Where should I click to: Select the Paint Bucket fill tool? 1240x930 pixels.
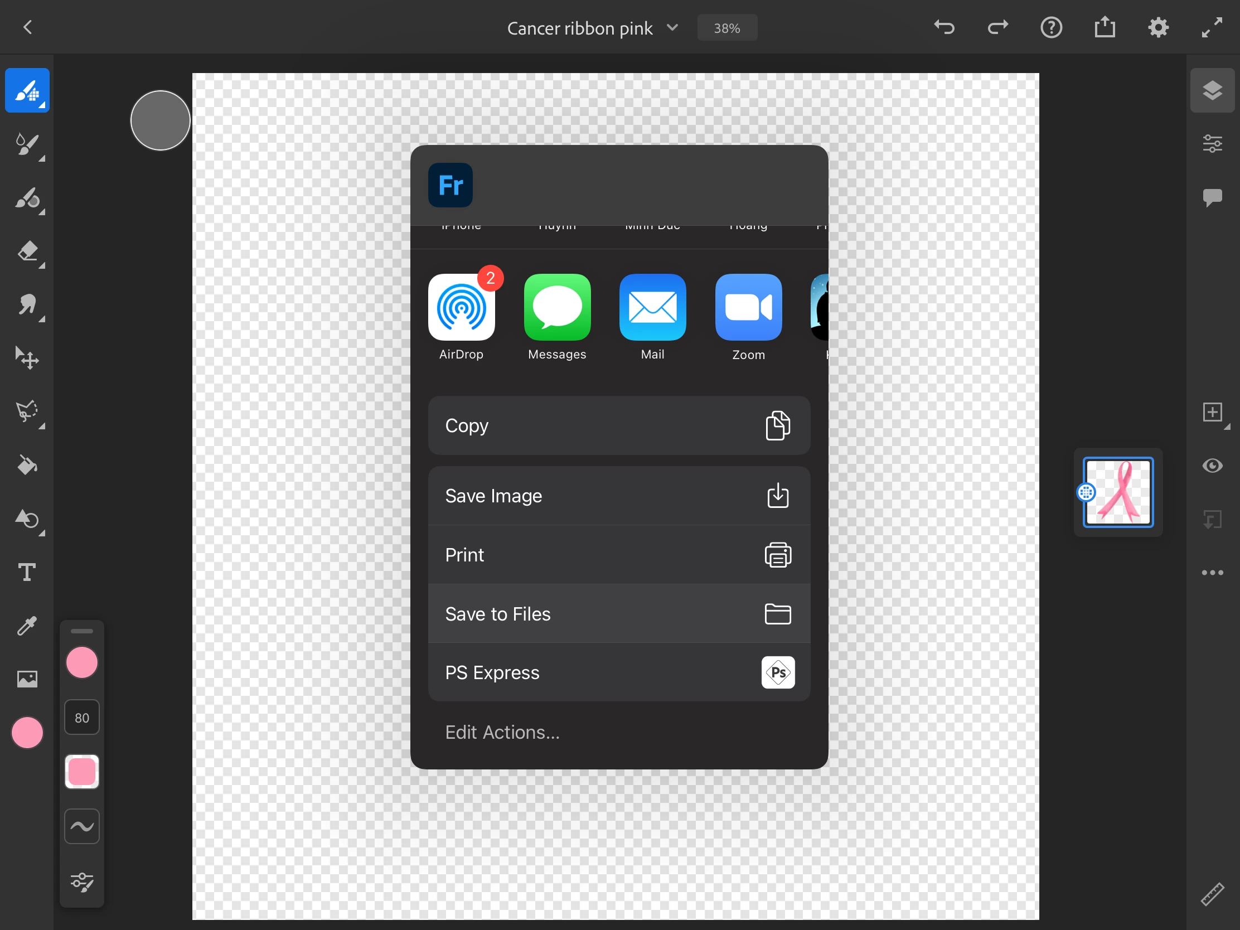[27, 466]
